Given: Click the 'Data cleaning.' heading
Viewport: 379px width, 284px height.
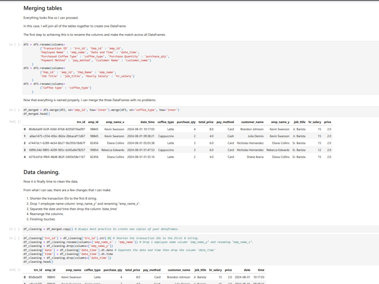Looking at the screenshot, I should tap(42, 172).
